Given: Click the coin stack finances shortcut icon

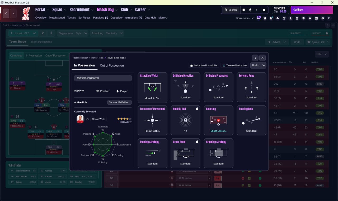Looking at the screenshot, I should [x=297, y=18].
